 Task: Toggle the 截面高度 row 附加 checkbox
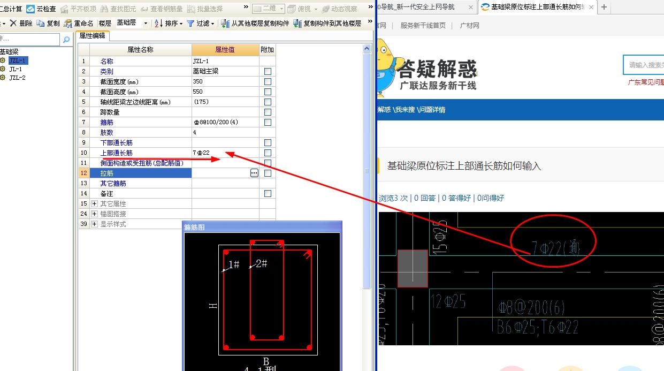[268, 92]
